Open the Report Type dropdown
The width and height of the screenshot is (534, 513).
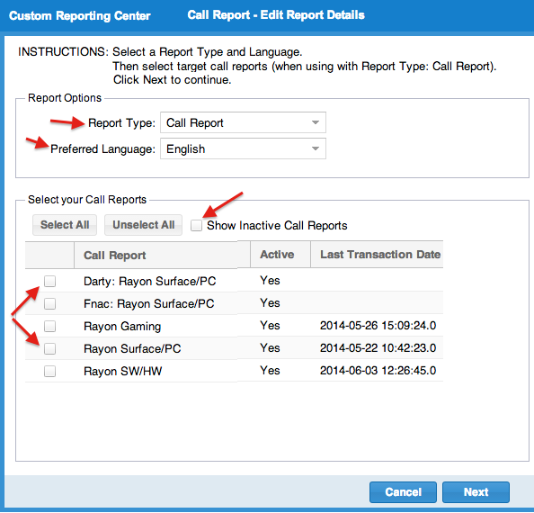pyautogui.click(x=243, y=122)
